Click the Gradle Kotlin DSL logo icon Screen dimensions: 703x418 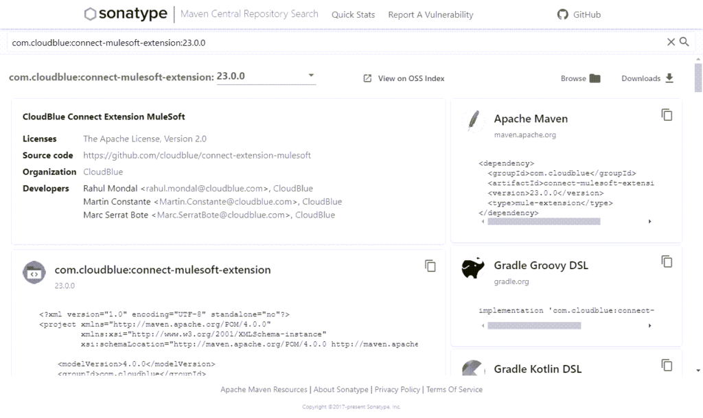(x=474, y=369)
